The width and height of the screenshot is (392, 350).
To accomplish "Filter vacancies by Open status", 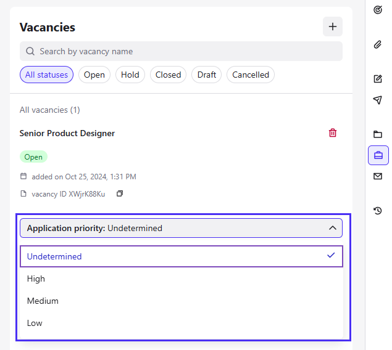I will (x=94, y=75).
